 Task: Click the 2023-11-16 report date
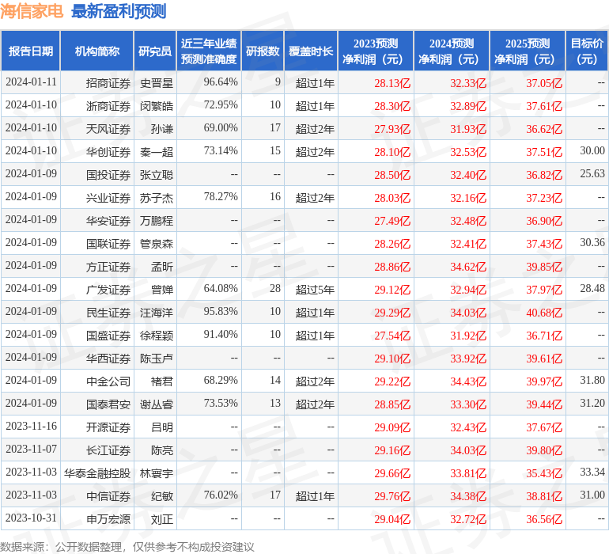click(31, 426)
